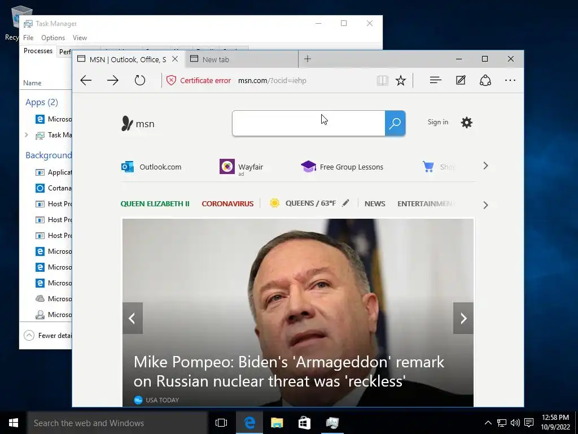Open the Windows Start menu
The height and width of the screenshot is (434, 578).
(x=14, y=423)
